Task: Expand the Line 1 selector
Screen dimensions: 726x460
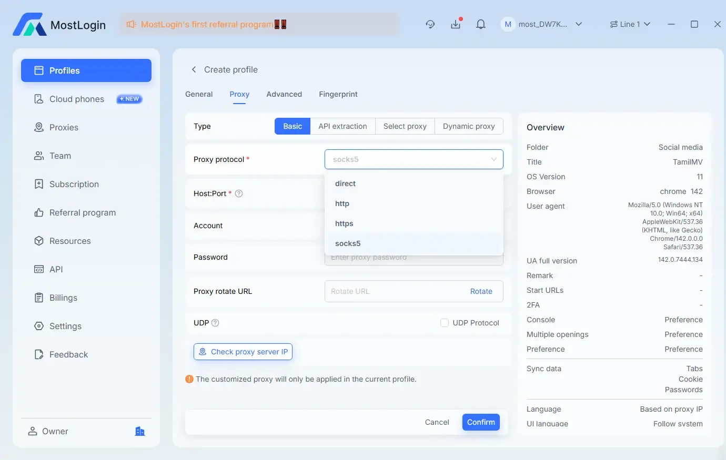Action: click(630, 24)
